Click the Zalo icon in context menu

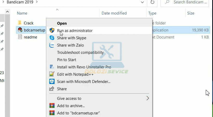(52, 45)
